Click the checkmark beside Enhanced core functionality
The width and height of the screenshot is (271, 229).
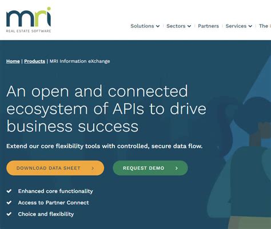(x=9, y=191)
